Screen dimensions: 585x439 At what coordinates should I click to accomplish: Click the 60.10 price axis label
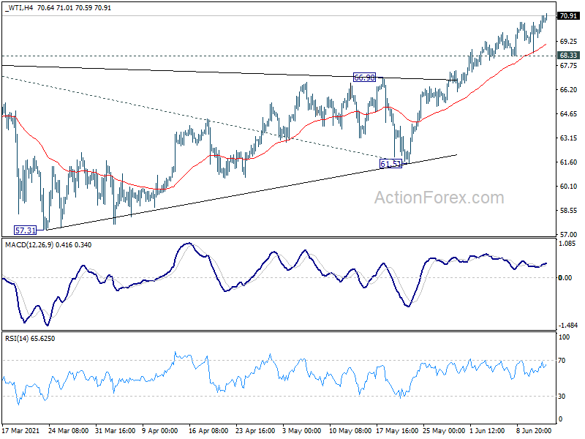click(568, 187)
